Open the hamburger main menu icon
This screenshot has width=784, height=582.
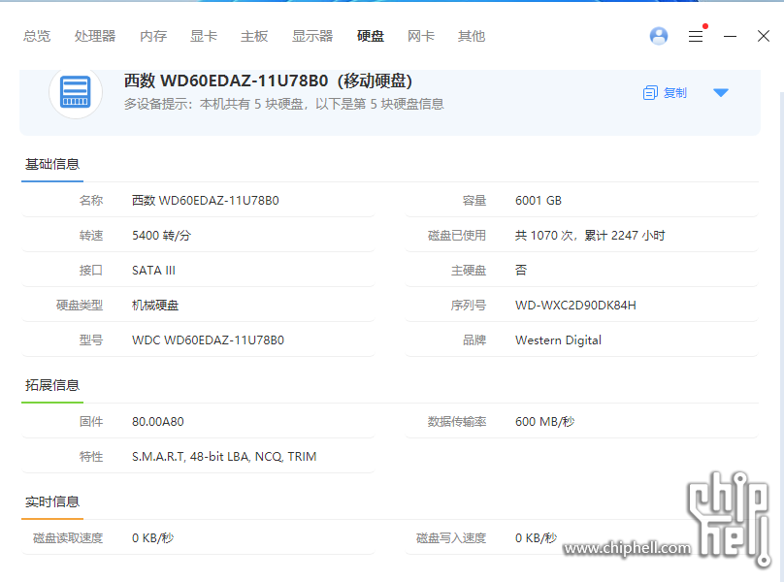pyautogui.click(x=696, y=36)
